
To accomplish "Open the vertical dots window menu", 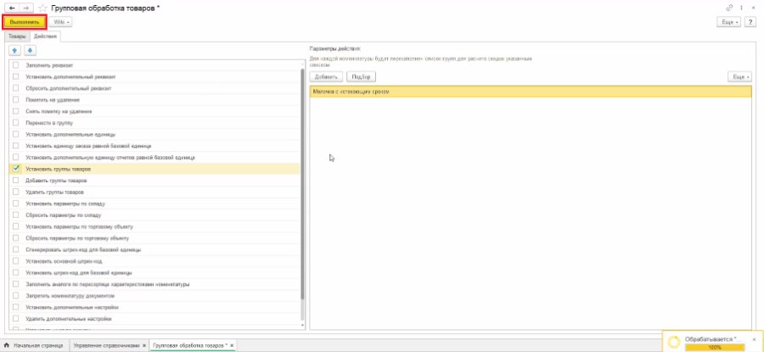I will click(742, 8).
